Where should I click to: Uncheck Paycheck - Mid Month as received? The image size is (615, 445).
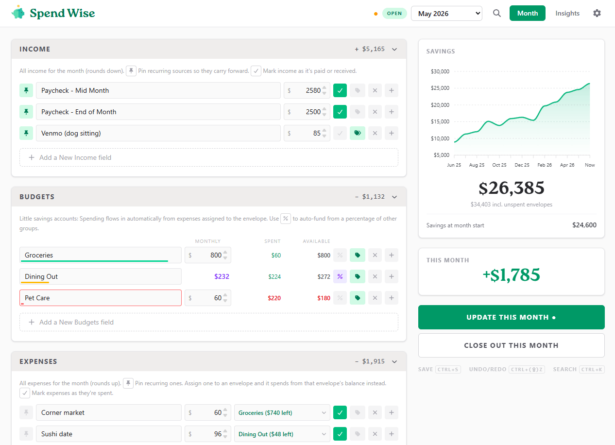coord(340,90)
